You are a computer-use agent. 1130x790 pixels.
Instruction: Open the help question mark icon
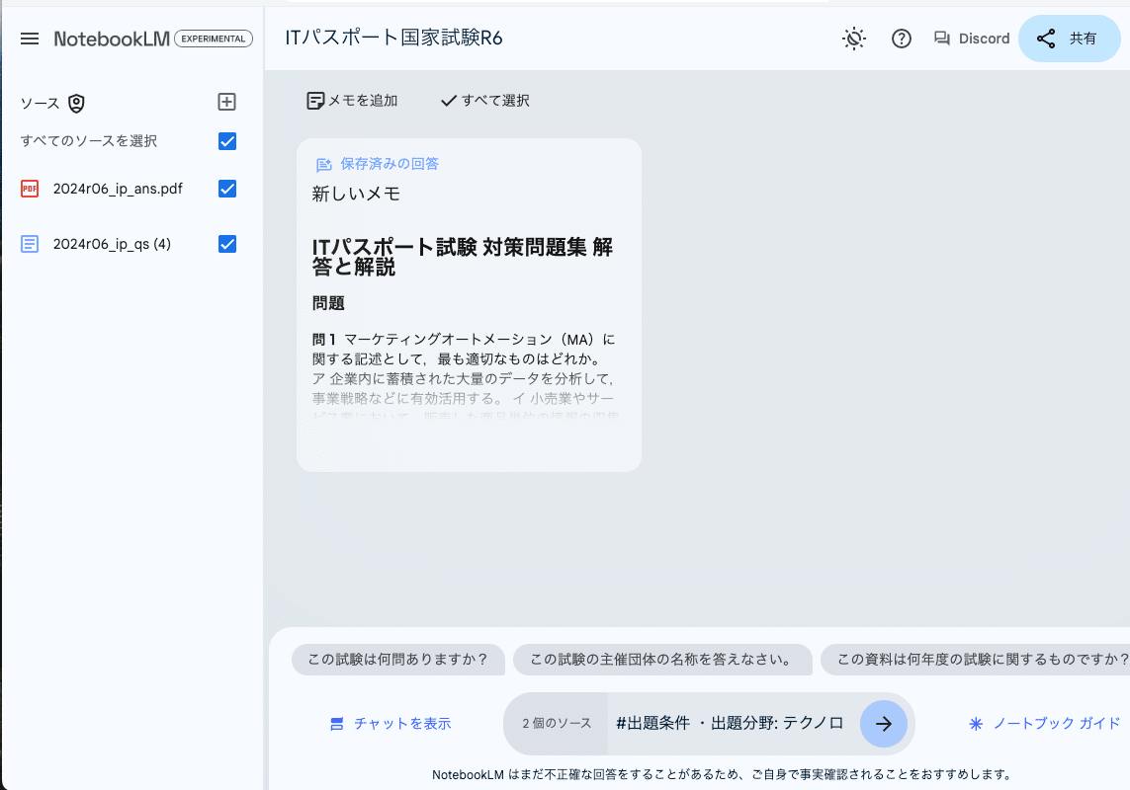coord(902,39)
